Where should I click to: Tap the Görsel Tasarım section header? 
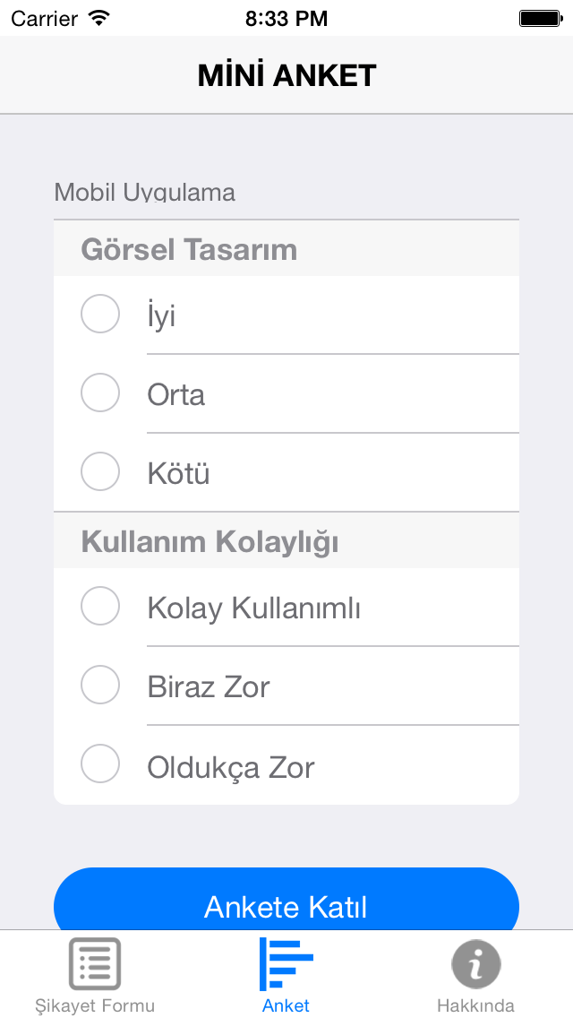[286, 249]
